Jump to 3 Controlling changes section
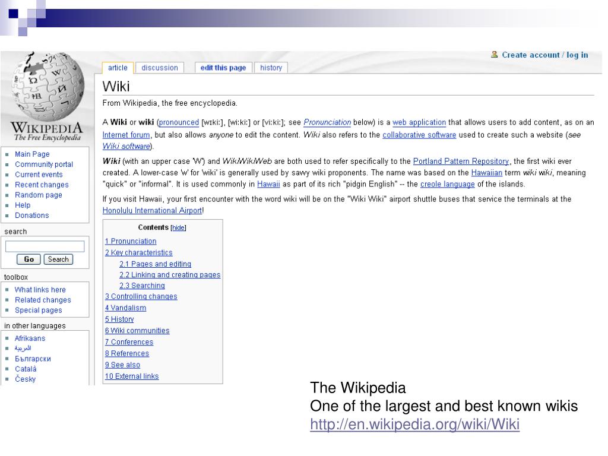Viewport: 608px width, 456px height. (141, 297)
